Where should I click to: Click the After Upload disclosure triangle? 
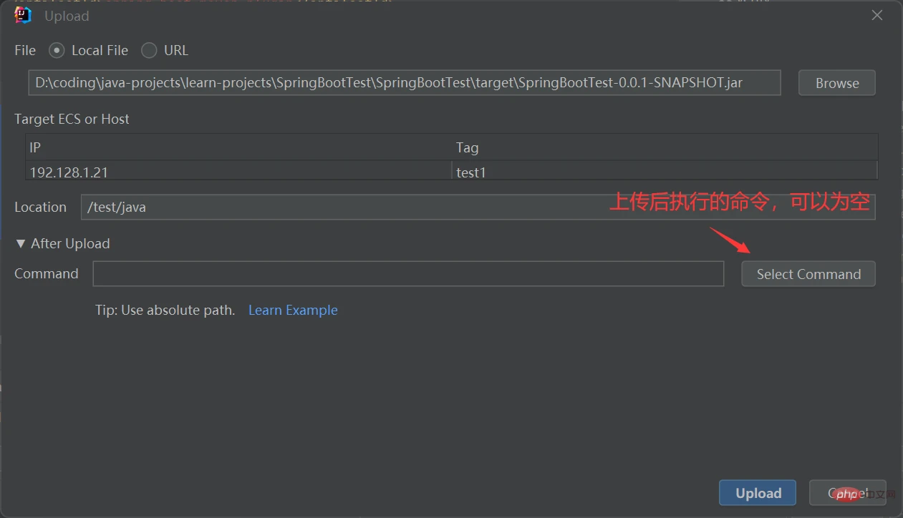(x=20, y=243)
